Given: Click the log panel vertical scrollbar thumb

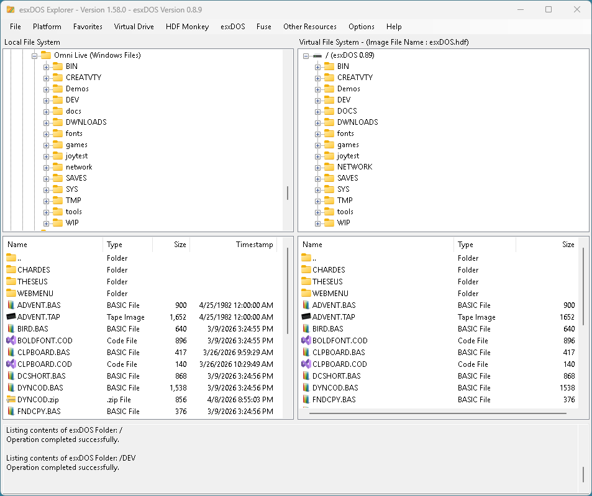Looking at the screenshot, I should coord(583,474).
